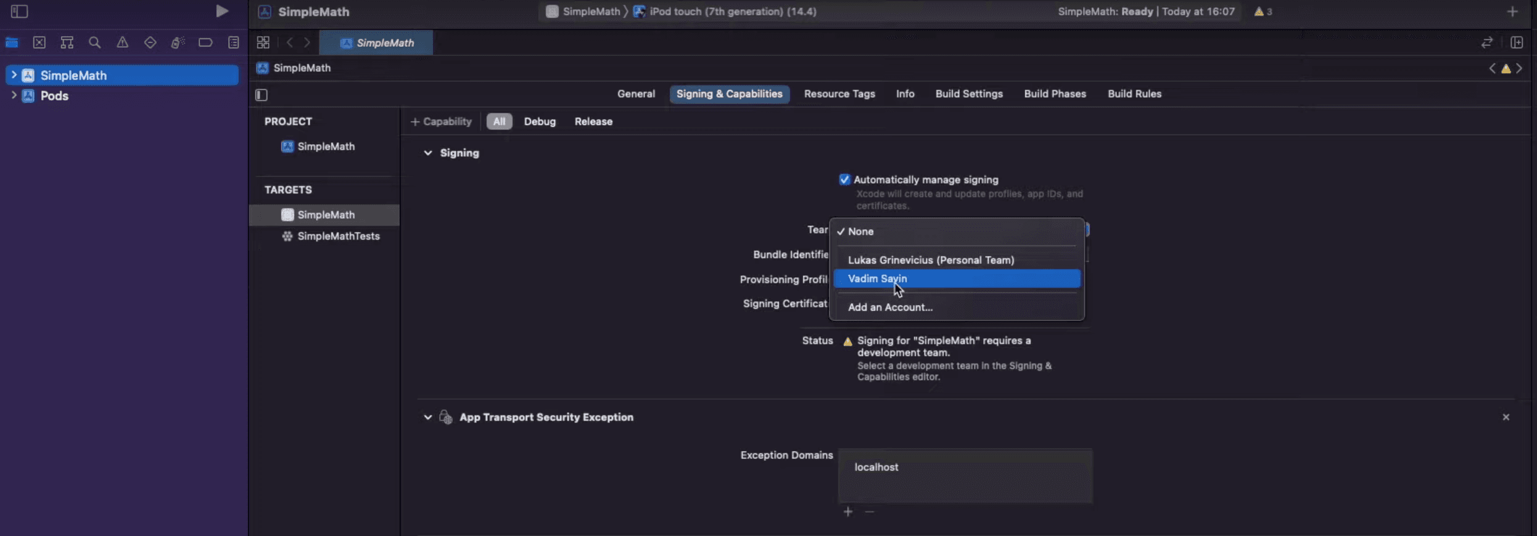
Task: Choose Add an Account option
Action: point(890,307)
